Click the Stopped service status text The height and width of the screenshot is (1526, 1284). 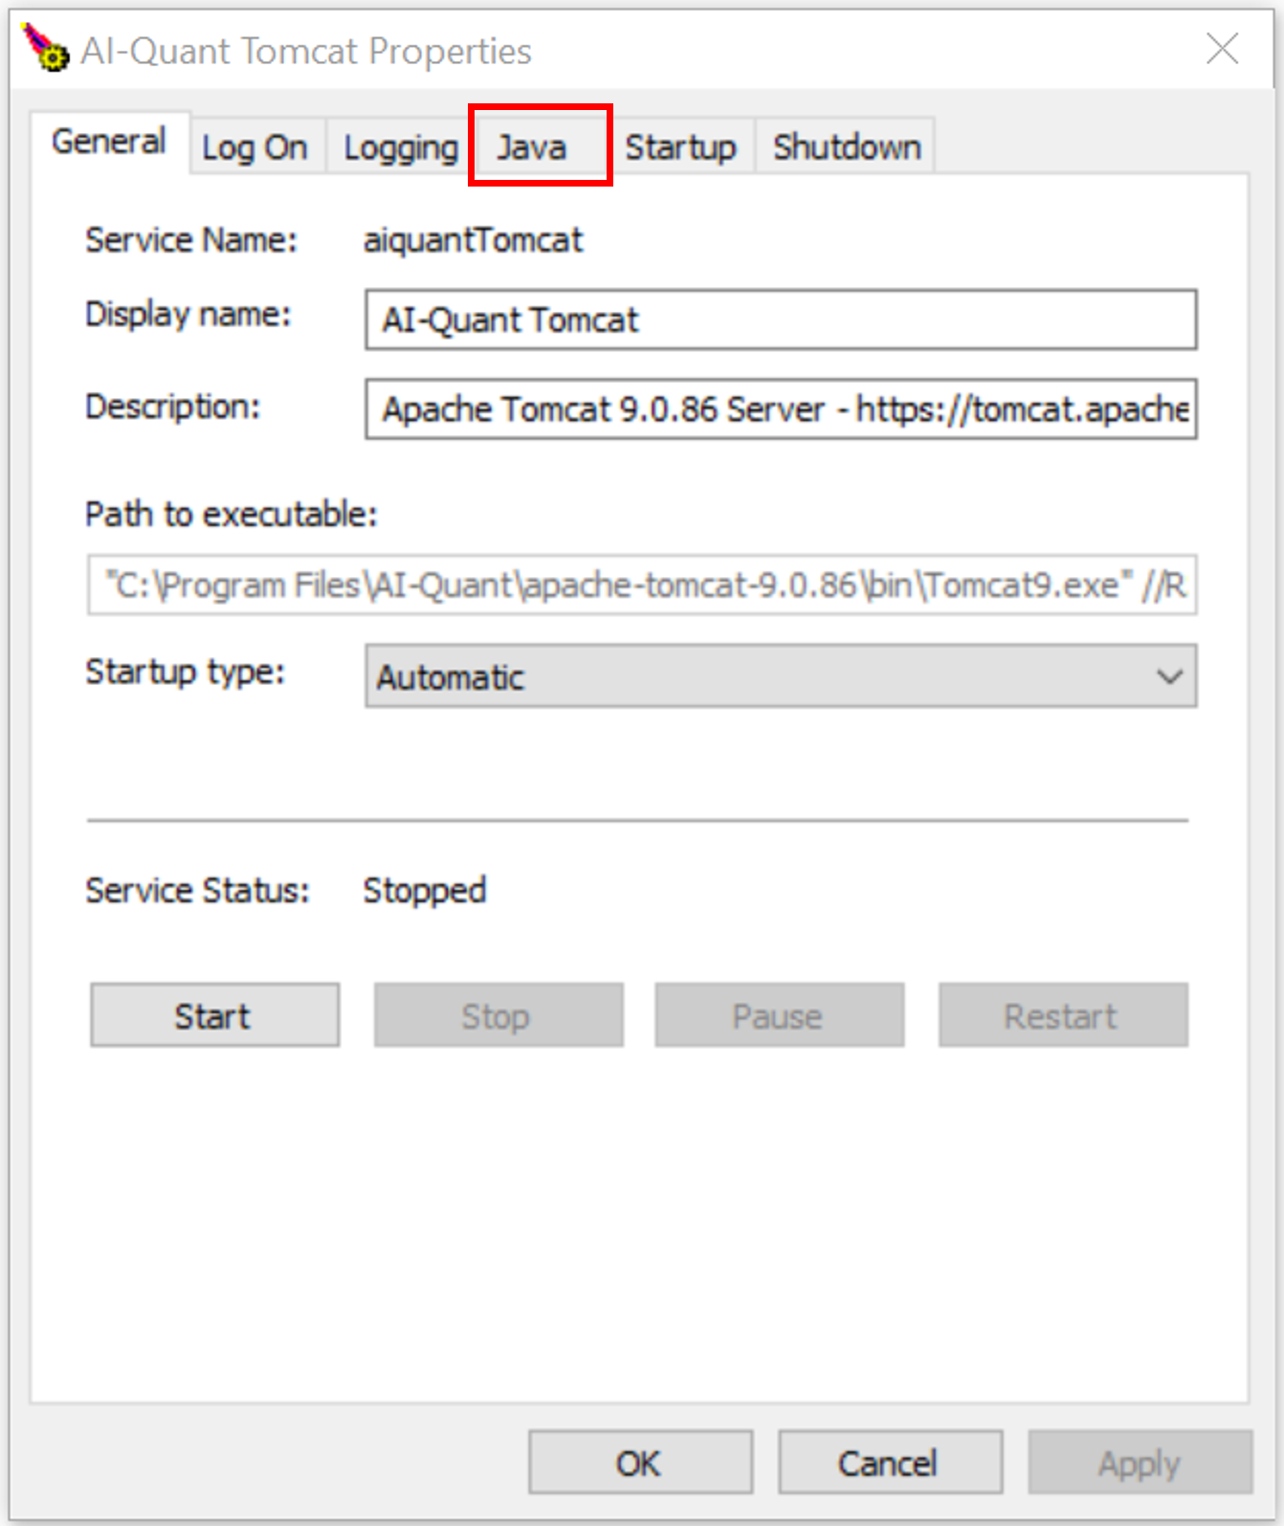(425, 891)
